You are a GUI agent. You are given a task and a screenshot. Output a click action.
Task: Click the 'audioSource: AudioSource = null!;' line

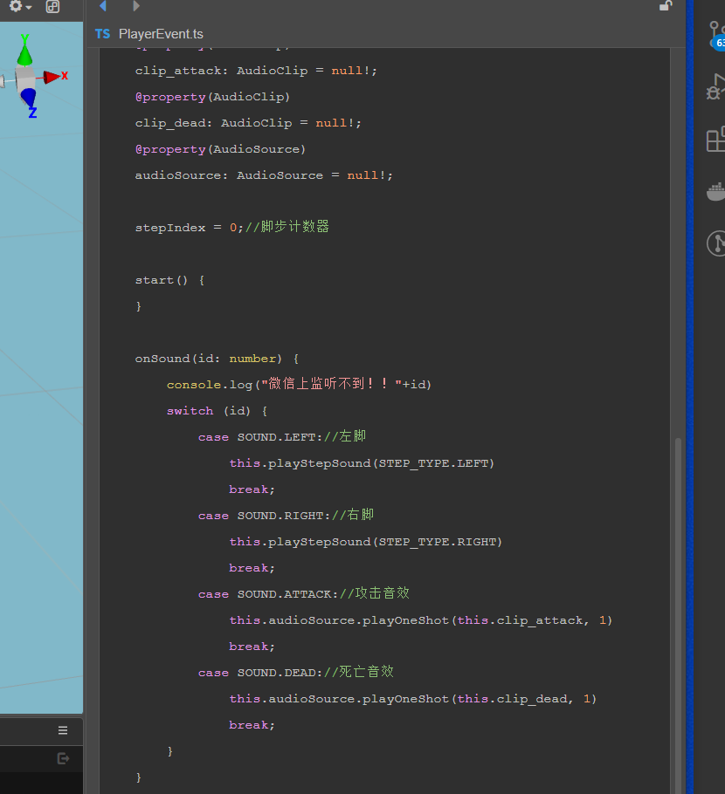(264, 175)
